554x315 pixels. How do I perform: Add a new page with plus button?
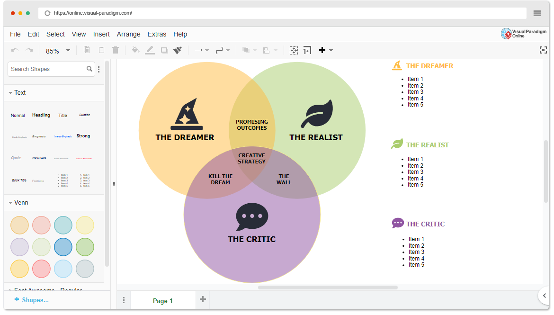tap(203, 299)
